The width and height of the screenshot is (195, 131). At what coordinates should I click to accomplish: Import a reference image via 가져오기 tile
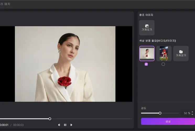point(147,28)
